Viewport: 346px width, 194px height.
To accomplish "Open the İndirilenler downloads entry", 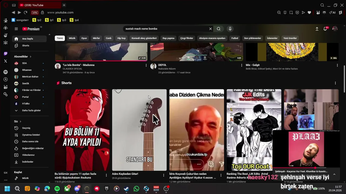I will 29,162.
